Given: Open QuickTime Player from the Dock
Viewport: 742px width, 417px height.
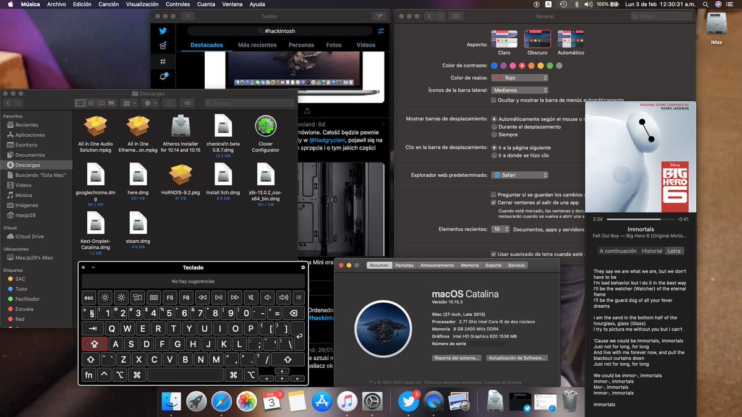Looking at the screenshot, I should click(x=433, y=402).
